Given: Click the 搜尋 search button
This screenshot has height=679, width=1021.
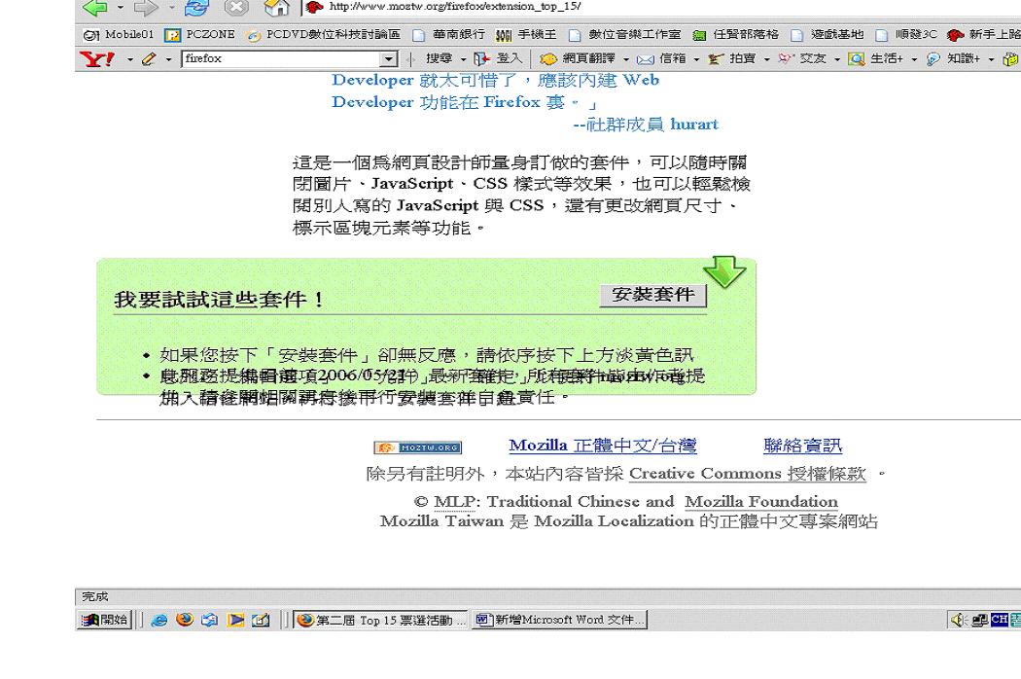Looking at the screenshot, I should pos(439,58).
